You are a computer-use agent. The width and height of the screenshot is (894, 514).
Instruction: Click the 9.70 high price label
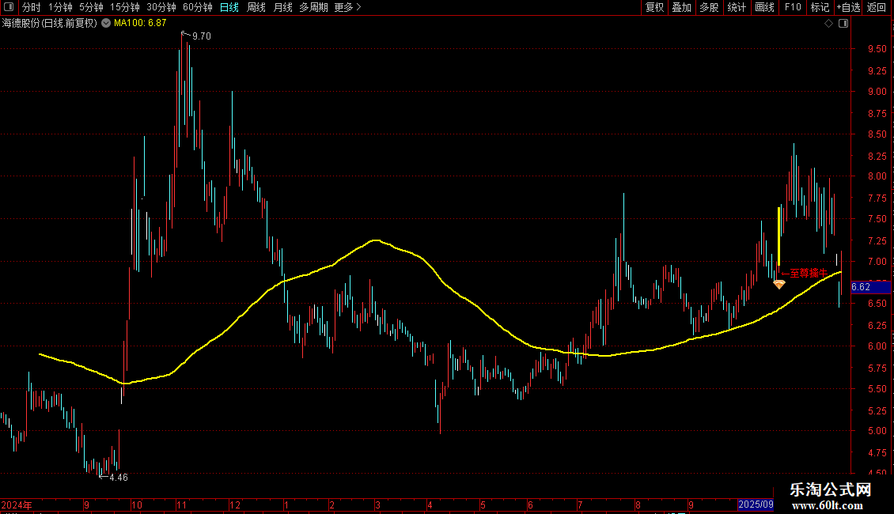coord(201,36)
